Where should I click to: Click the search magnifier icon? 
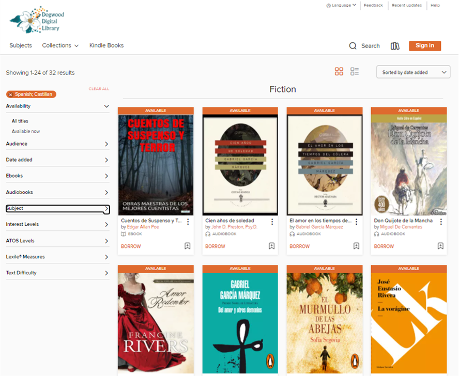click(353, 46)
